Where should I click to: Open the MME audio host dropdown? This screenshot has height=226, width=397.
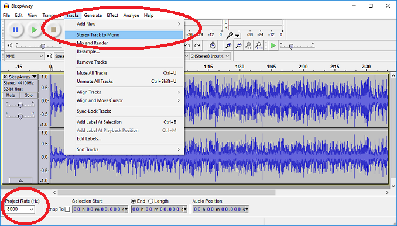click(25, 56)
